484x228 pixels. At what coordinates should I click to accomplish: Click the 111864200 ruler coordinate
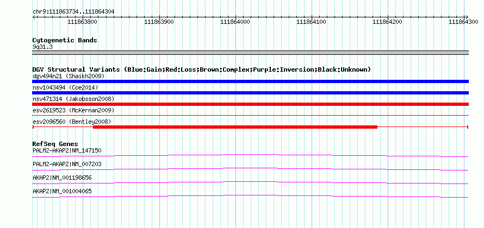(387, 22)
